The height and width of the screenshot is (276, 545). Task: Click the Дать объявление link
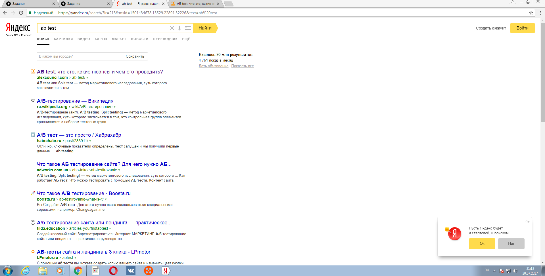(x=214, y=66)
